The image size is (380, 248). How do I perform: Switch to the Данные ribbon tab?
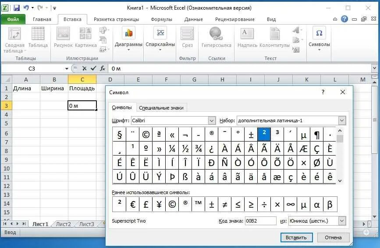pos(193,19)
